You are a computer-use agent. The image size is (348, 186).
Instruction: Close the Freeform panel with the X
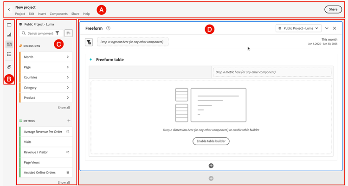coord(335,28)
